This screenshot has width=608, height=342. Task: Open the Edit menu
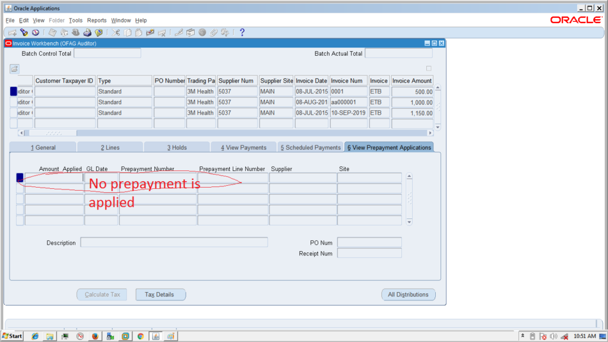pos(24,20)
